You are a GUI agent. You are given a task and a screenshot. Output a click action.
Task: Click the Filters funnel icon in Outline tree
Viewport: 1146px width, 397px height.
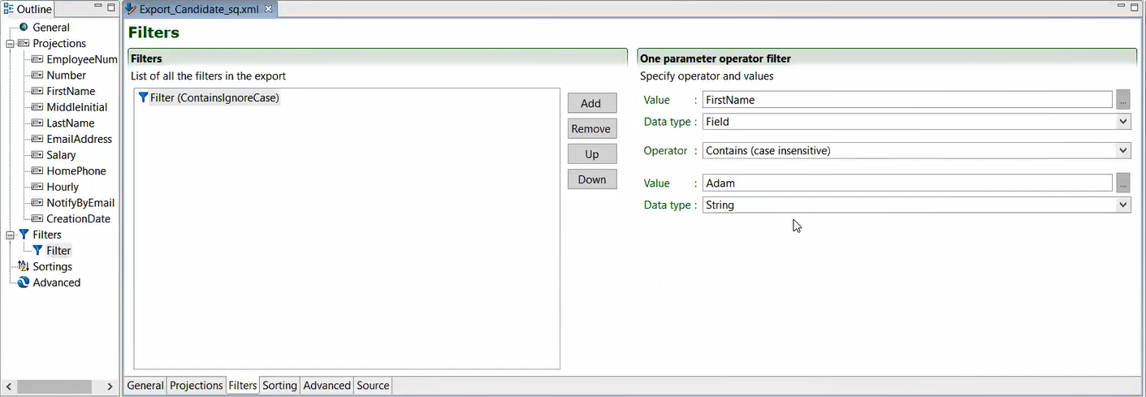(x=24, y=235)
